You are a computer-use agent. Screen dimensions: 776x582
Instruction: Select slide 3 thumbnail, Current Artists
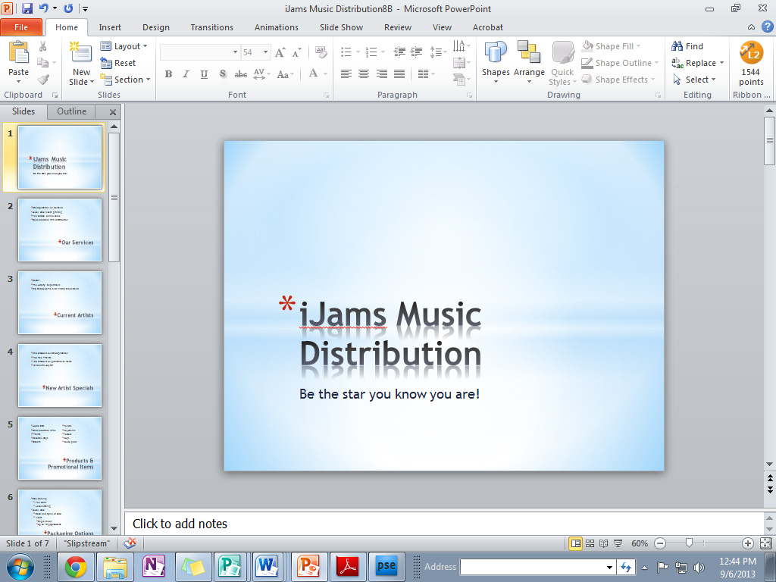click(x=60, y=302)
